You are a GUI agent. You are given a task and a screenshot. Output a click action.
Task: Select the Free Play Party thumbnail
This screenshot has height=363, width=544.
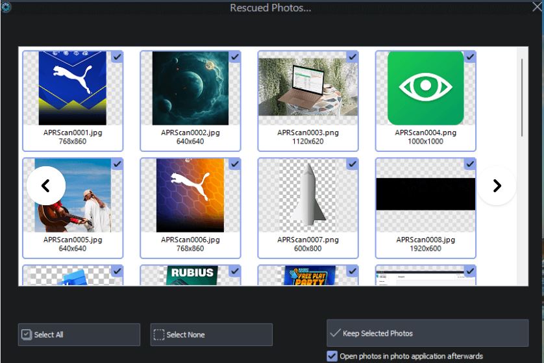(310, 275)
